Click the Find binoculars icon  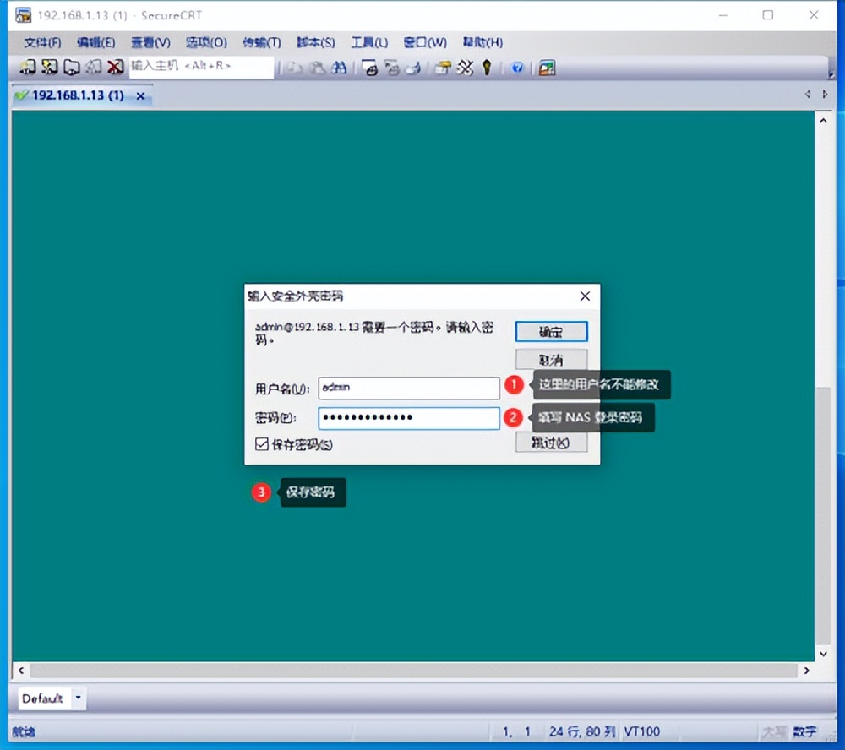coord(339,68)
